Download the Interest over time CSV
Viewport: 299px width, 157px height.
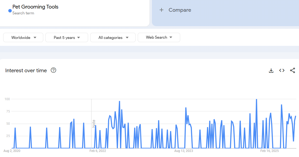click(271, 71)
